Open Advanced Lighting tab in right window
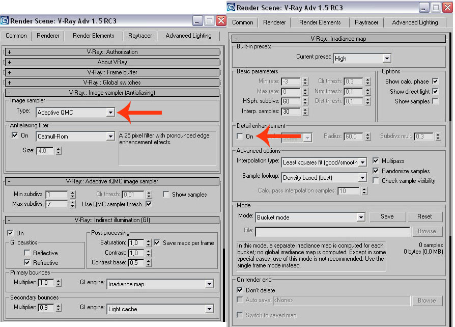Image resolution: width=455 pixels, height=327 pixels. click(x=415, y=22)
